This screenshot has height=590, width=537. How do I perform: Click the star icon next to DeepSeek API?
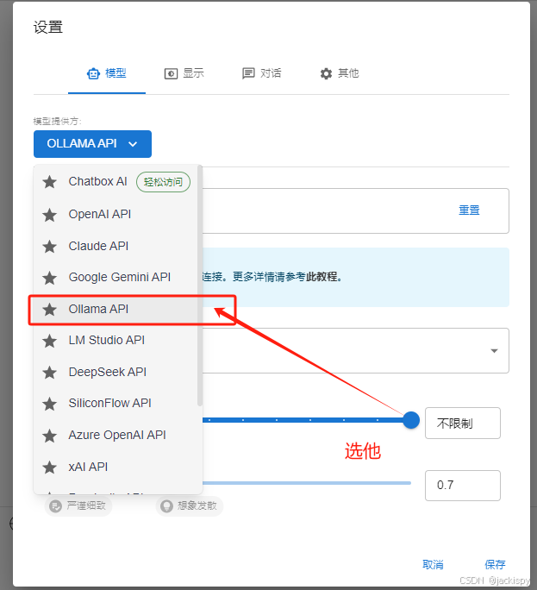(x=49, y=373)
